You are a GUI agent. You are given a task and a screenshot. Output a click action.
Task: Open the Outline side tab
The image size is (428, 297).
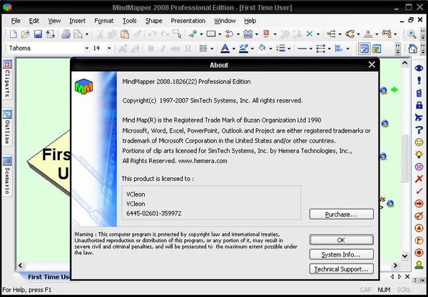7,127
